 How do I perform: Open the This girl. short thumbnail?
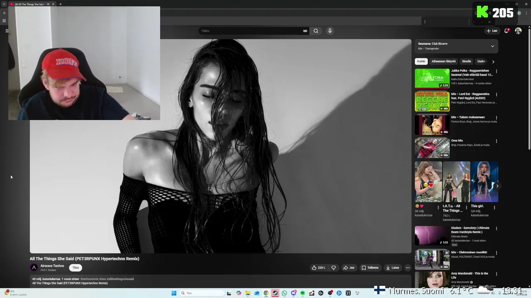pyautogui.click(x=485, y=182)
